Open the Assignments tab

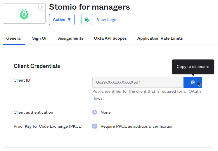coord(71,38)
